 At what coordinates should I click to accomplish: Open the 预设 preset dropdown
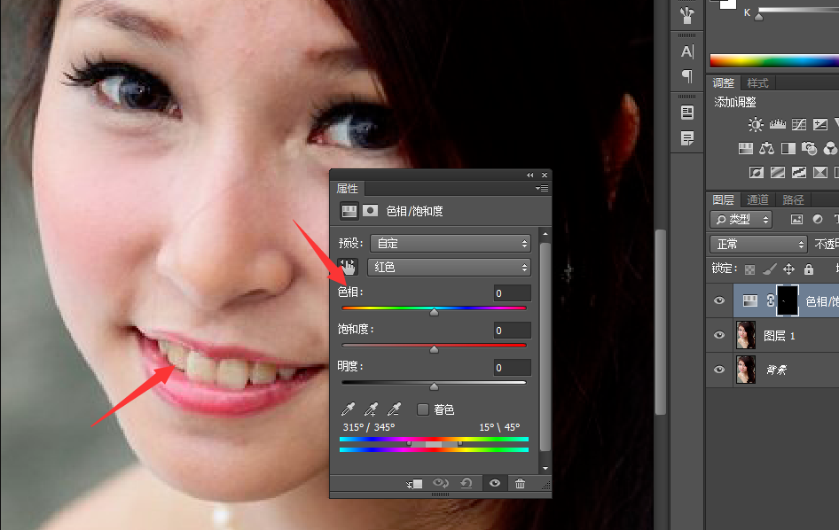[450, 243]
